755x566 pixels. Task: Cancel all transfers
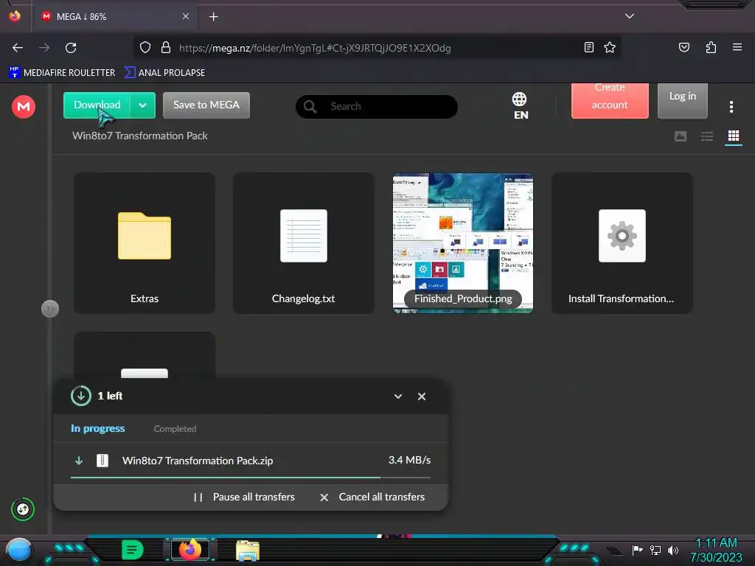372,497
